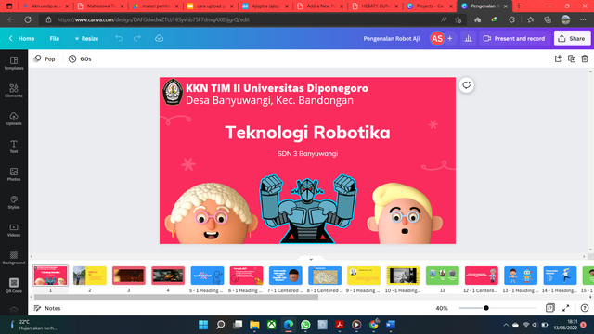Open a new browser tab
Screen dimensions: 594x334
[x=519, y=6]
